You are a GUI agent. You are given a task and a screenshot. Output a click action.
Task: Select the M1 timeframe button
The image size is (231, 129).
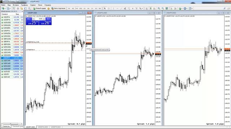tap(69, 9)
